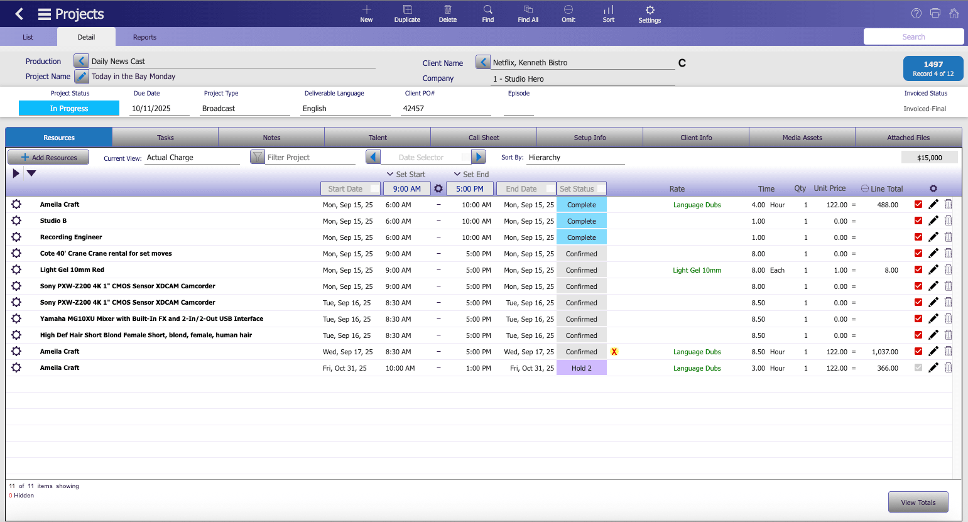Image resolution: width=968 pixels, height=522 pixels.
Task: Switch to the Reports tab
Action: (x=144, y=37)
